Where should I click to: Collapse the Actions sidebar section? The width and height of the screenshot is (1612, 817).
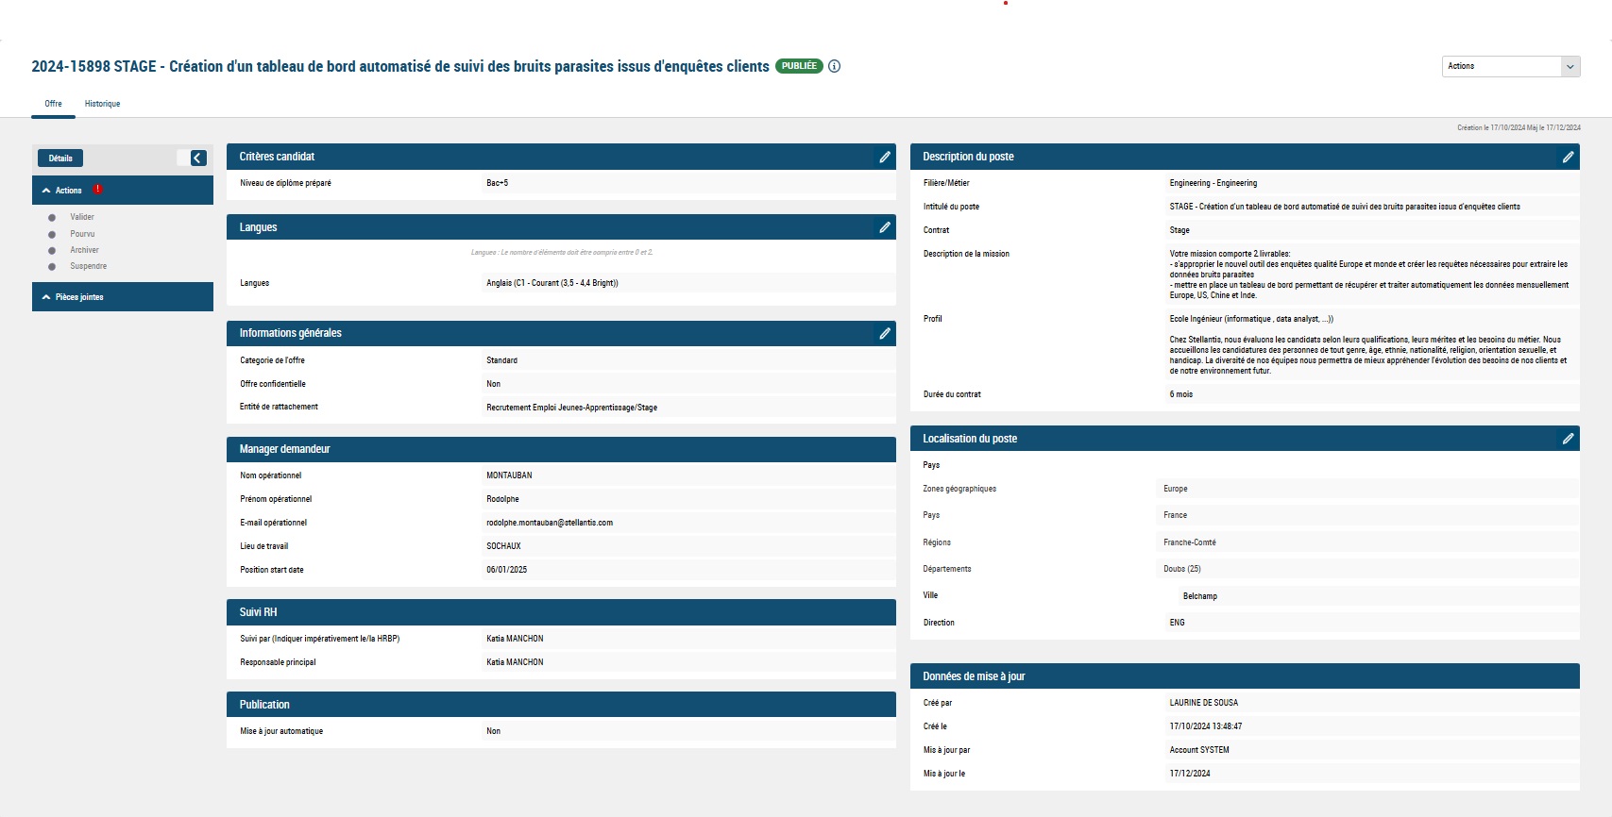(46, 191)
